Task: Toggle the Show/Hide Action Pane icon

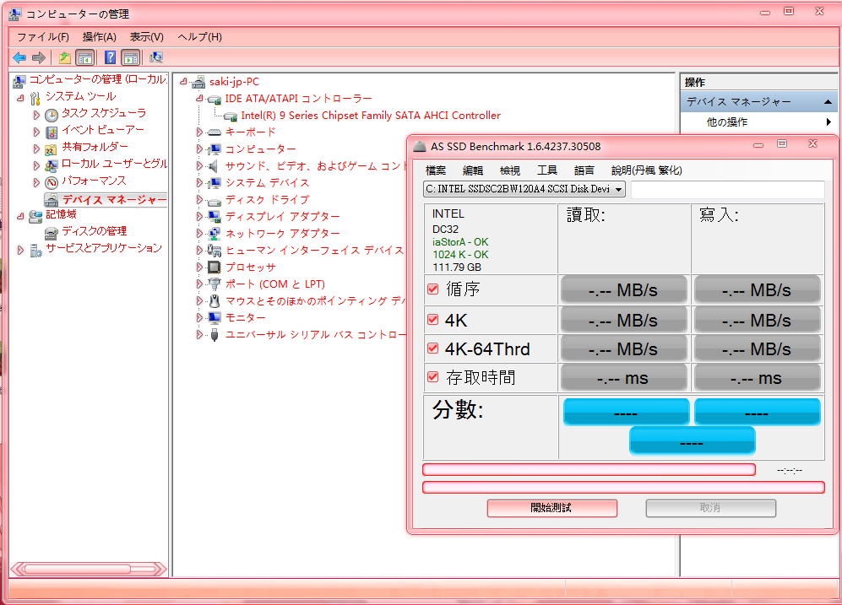Action: (130, 57)
